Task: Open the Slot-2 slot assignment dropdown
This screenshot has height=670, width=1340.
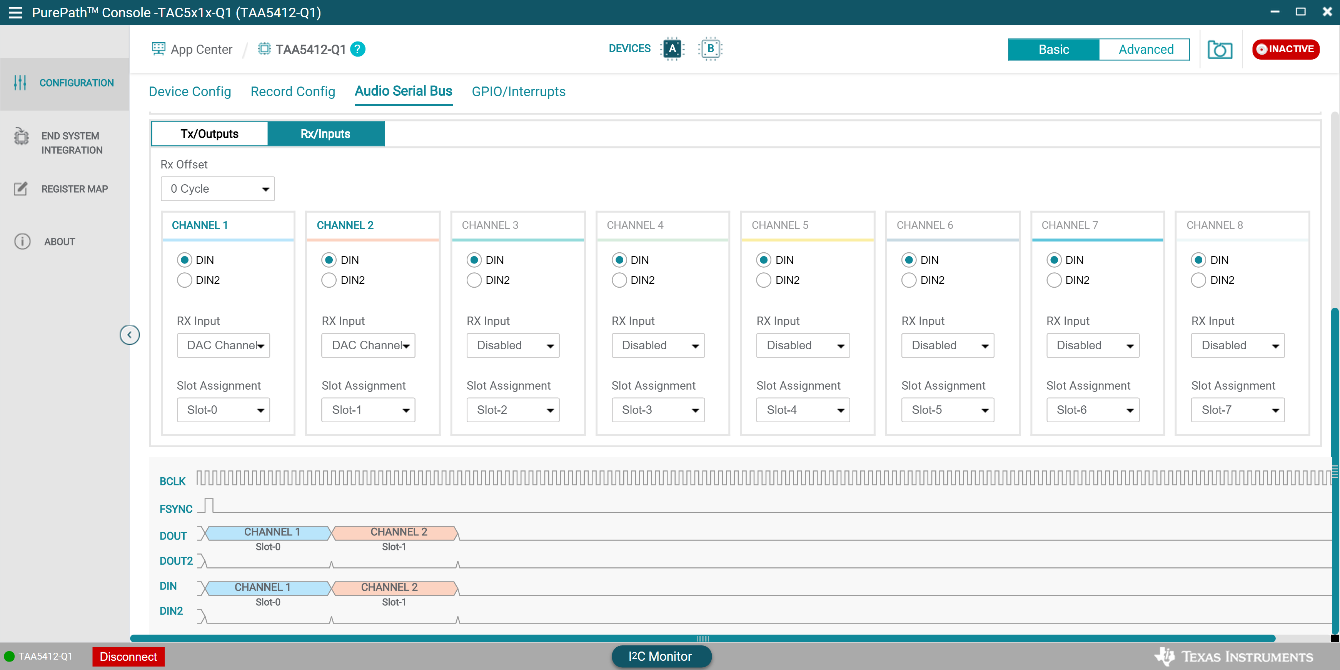Action: coord(514,410)
